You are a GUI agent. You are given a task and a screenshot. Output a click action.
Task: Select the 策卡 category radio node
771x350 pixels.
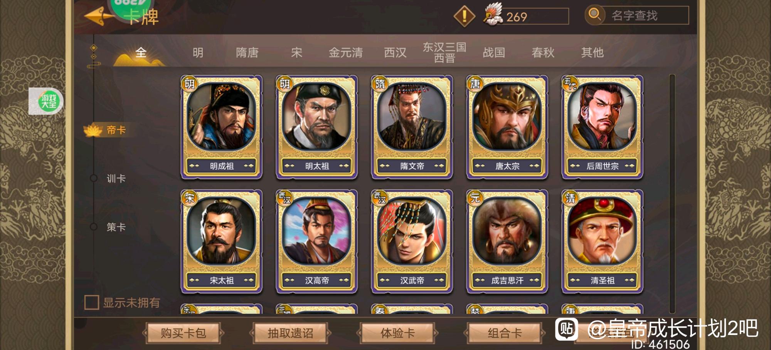tap(93, 227)
